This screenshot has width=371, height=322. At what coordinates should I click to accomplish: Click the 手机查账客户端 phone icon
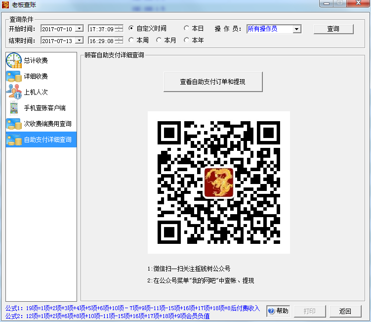(14, 108)
